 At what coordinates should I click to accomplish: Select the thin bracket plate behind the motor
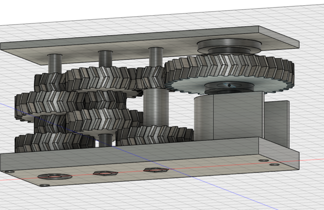pyautogui.click(x=277, y=124)
